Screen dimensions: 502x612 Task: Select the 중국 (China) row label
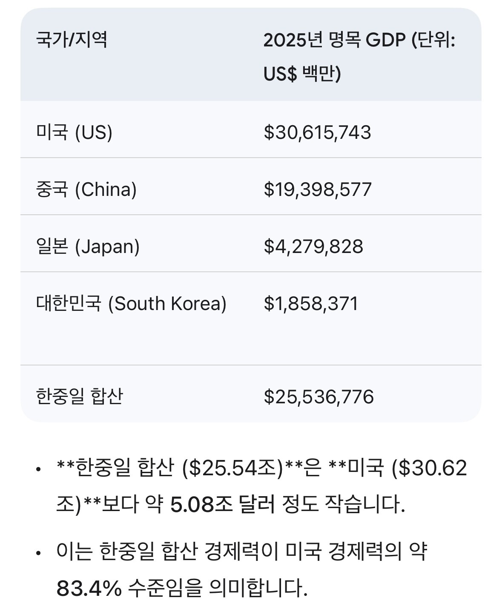86,189
